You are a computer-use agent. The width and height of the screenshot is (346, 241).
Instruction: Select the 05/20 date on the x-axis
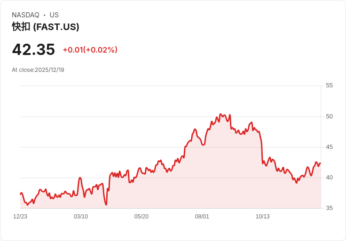[x=142, y=217]
